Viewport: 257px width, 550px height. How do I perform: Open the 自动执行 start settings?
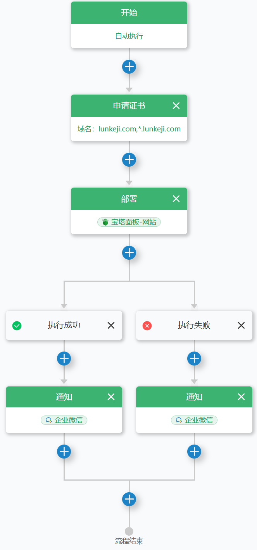click(x=129, y=36)
